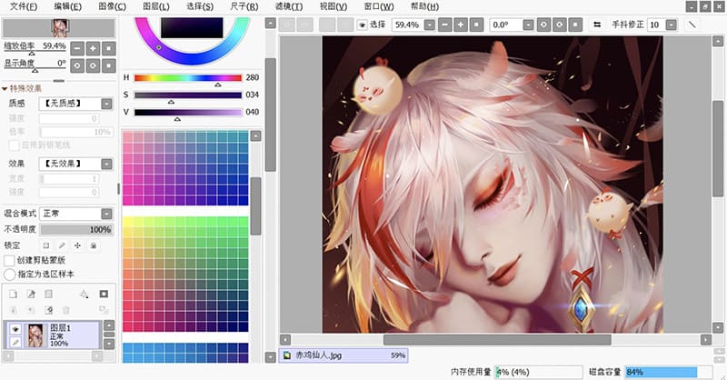Zoom out with the top toolbar minus button
The width and height of the screenshot is (727, 380).
tap(444, 25)
